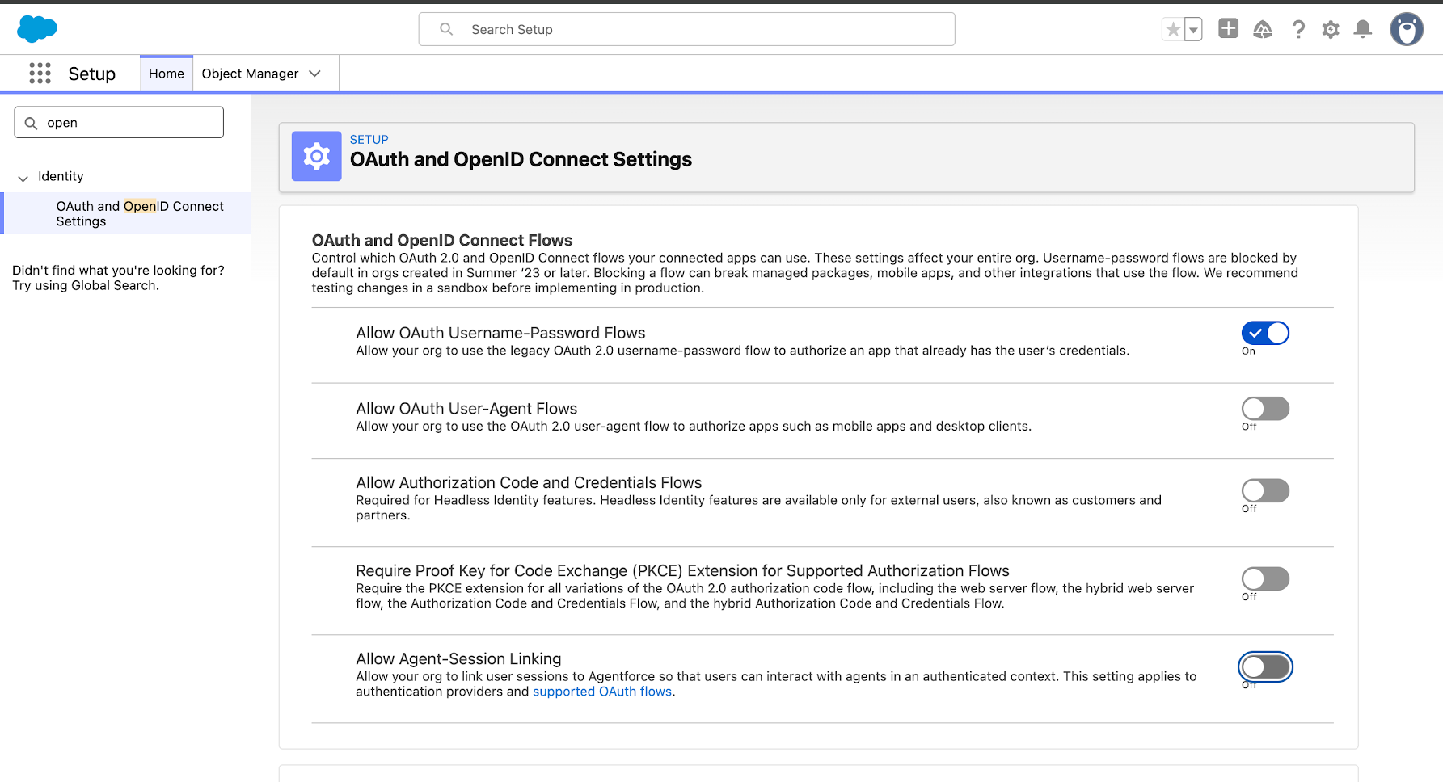Switch to the Home tab
This screenshot has width=1443, height=782.
[167, 74]
